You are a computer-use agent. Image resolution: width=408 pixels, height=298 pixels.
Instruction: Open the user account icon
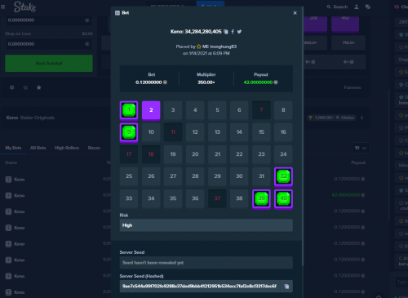click(x=357, y=7)
